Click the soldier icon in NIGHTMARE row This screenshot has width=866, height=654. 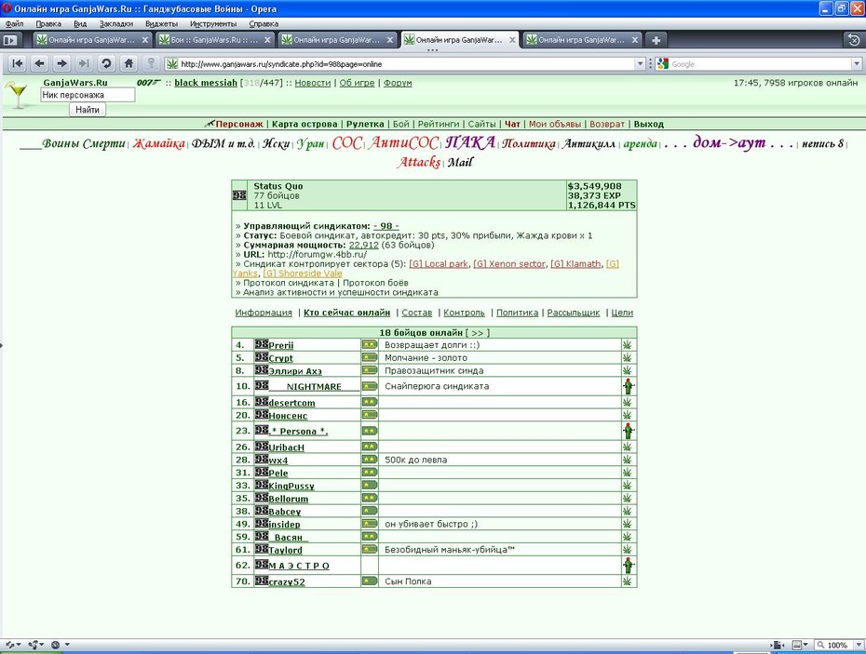coord(629,386)
